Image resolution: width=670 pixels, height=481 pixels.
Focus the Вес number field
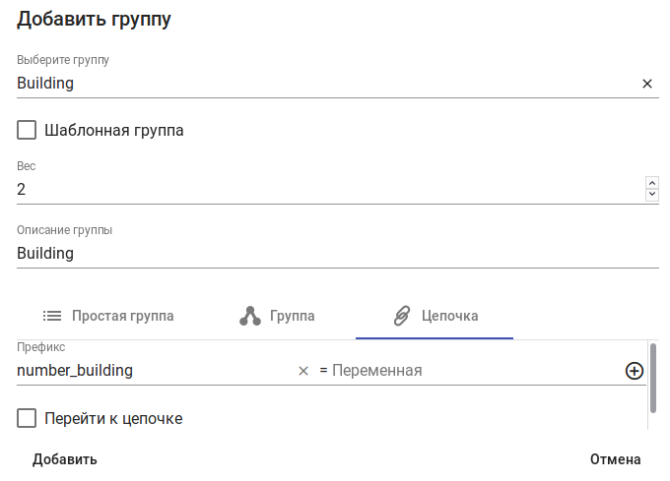pos(325,190)
